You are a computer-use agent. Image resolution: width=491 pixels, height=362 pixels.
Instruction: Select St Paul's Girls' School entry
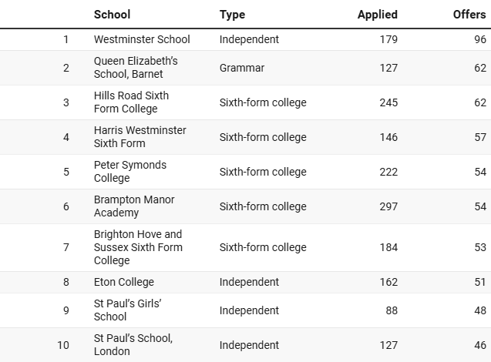(x=127, y=310)
